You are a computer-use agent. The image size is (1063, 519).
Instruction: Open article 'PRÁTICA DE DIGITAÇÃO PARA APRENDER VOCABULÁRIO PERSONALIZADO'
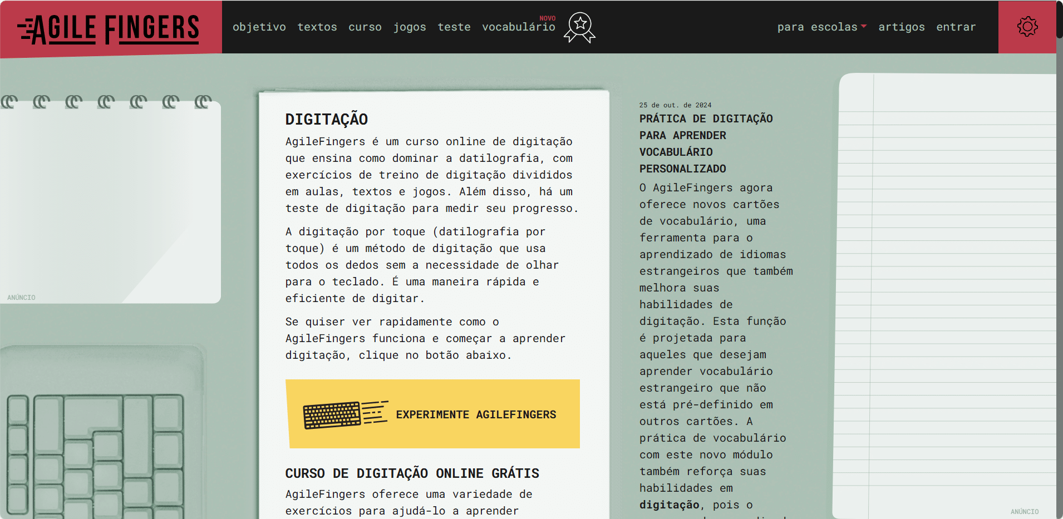tap(706, 144)
